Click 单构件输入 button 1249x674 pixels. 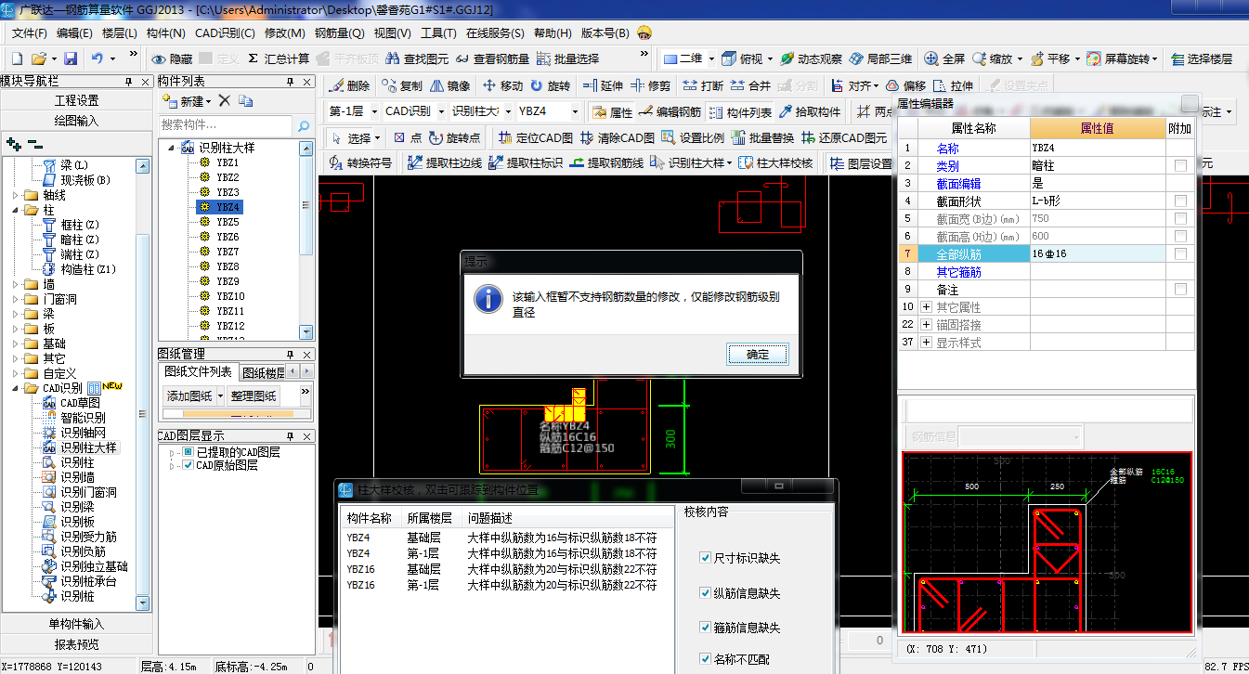coord(76,624)
